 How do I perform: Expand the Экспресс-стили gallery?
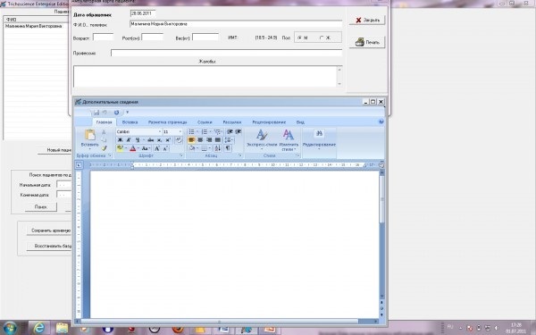click(x=262, y=139)
